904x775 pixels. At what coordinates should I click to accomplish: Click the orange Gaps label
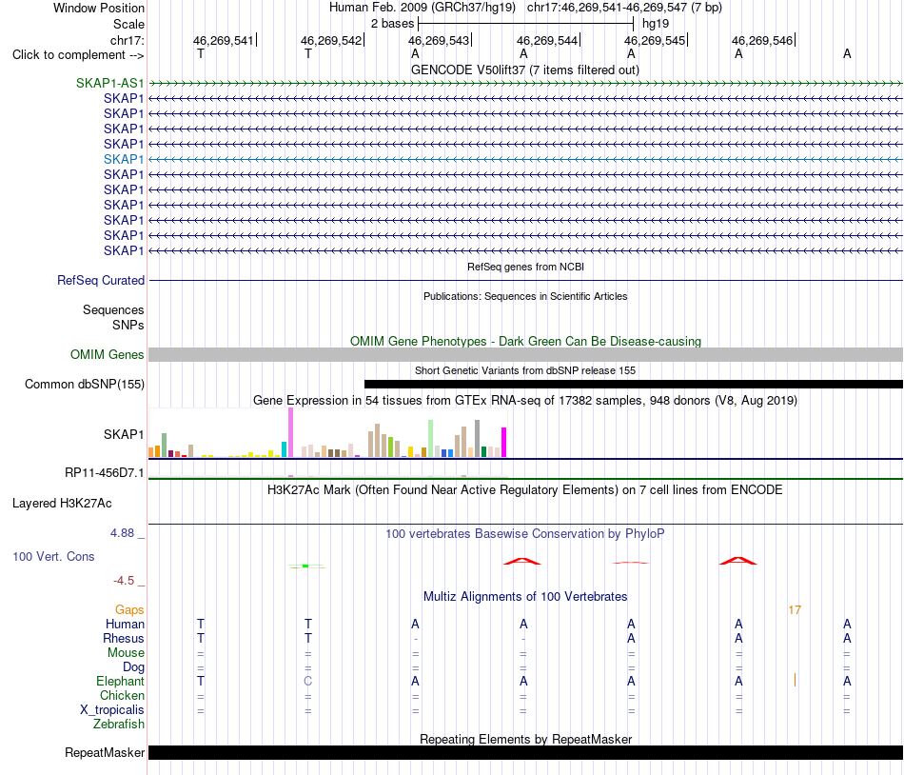click(129, 609)
